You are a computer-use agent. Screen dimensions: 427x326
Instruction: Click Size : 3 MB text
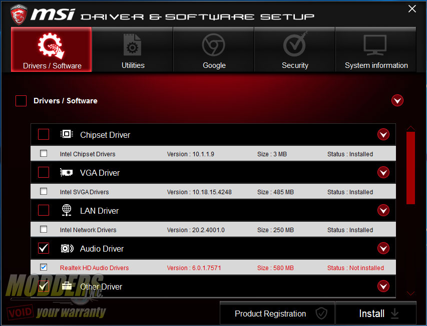pos(272,154)
